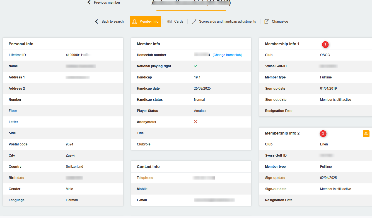Click the blurred E-mail address value

(x=214, y=200)
